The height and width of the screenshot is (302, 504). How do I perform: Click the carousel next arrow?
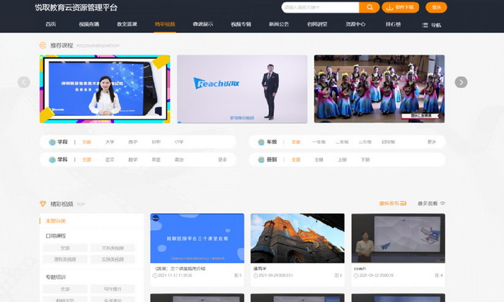point(461,82)
